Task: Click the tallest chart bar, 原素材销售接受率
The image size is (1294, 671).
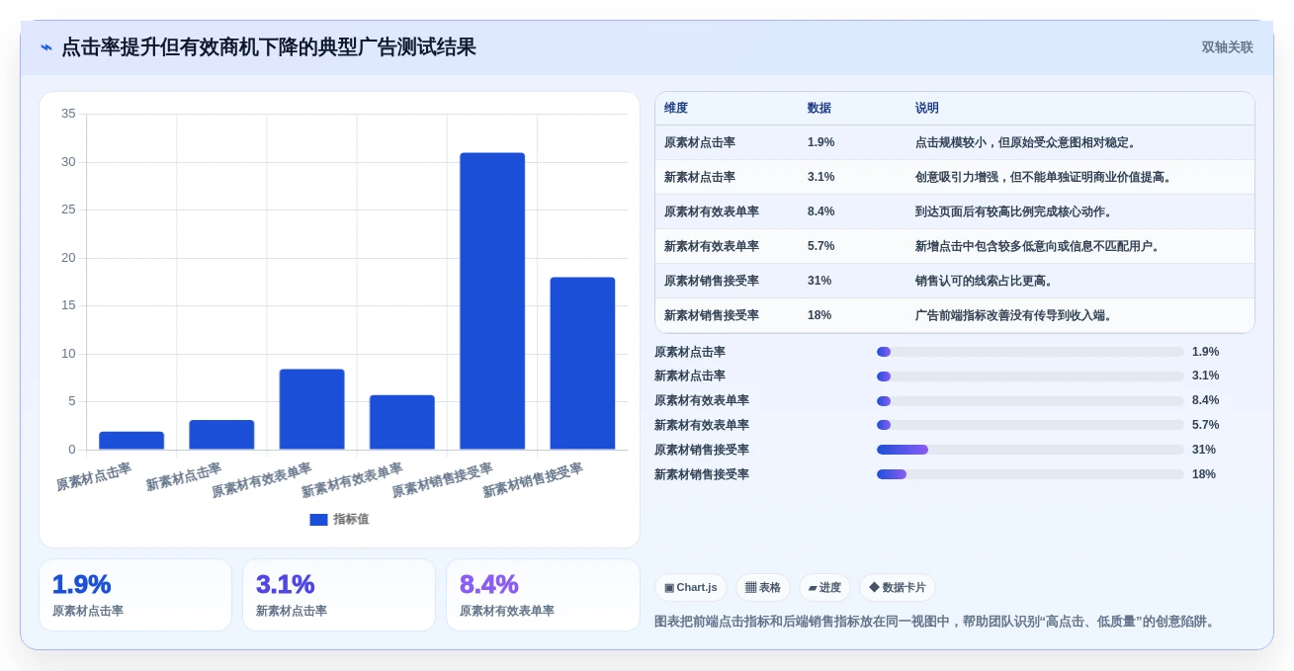Action: [x=492, y=301]
